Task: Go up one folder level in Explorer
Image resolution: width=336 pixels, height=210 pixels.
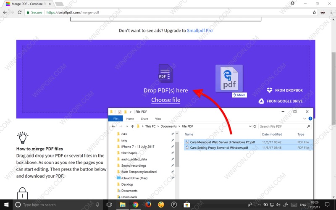Action: point(132,126)
